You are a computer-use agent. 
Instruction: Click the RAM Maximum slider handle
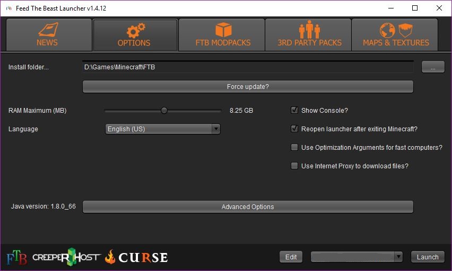click(x=164, y=111)
